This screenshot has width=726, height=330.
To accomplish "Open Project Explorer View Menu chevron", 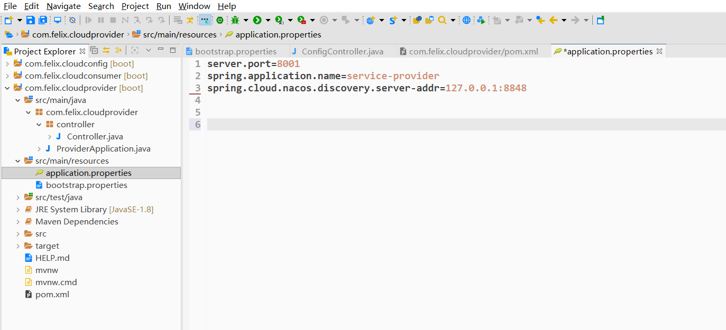I will click(x=148, y=51).
